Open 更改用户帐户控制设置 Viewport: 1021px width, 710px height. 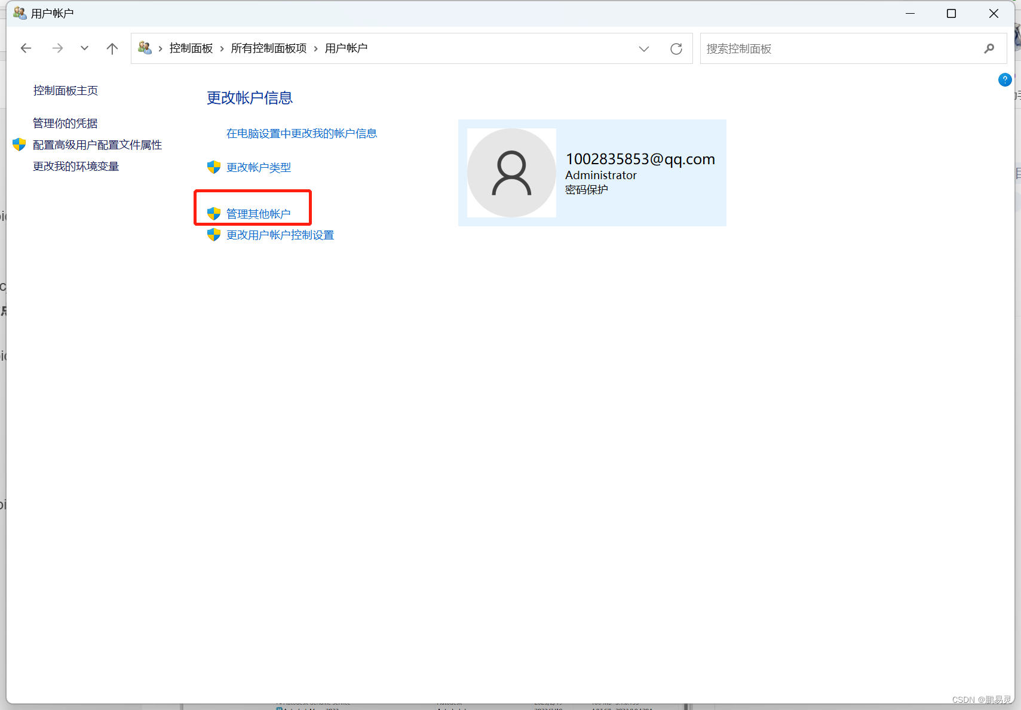coord(279,235)
